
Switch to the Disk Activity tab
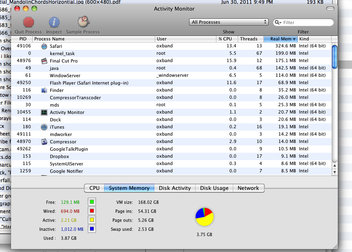point(175,188)
